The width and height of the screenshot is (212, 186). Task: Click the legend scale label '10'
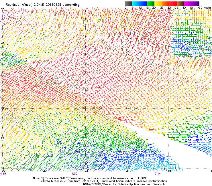point(140,8)
